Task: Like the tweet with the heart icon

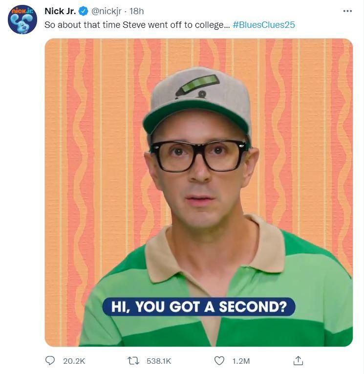Action: (219, 361)
